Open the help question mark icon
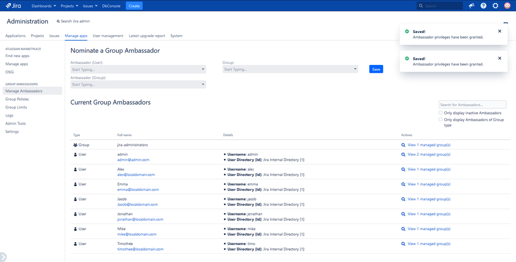The image size is (516, 262). [x=483, y=6]
